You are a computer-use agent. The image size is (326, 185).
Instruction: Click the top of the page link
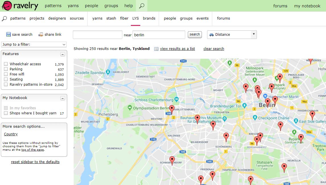click(33, 150)
